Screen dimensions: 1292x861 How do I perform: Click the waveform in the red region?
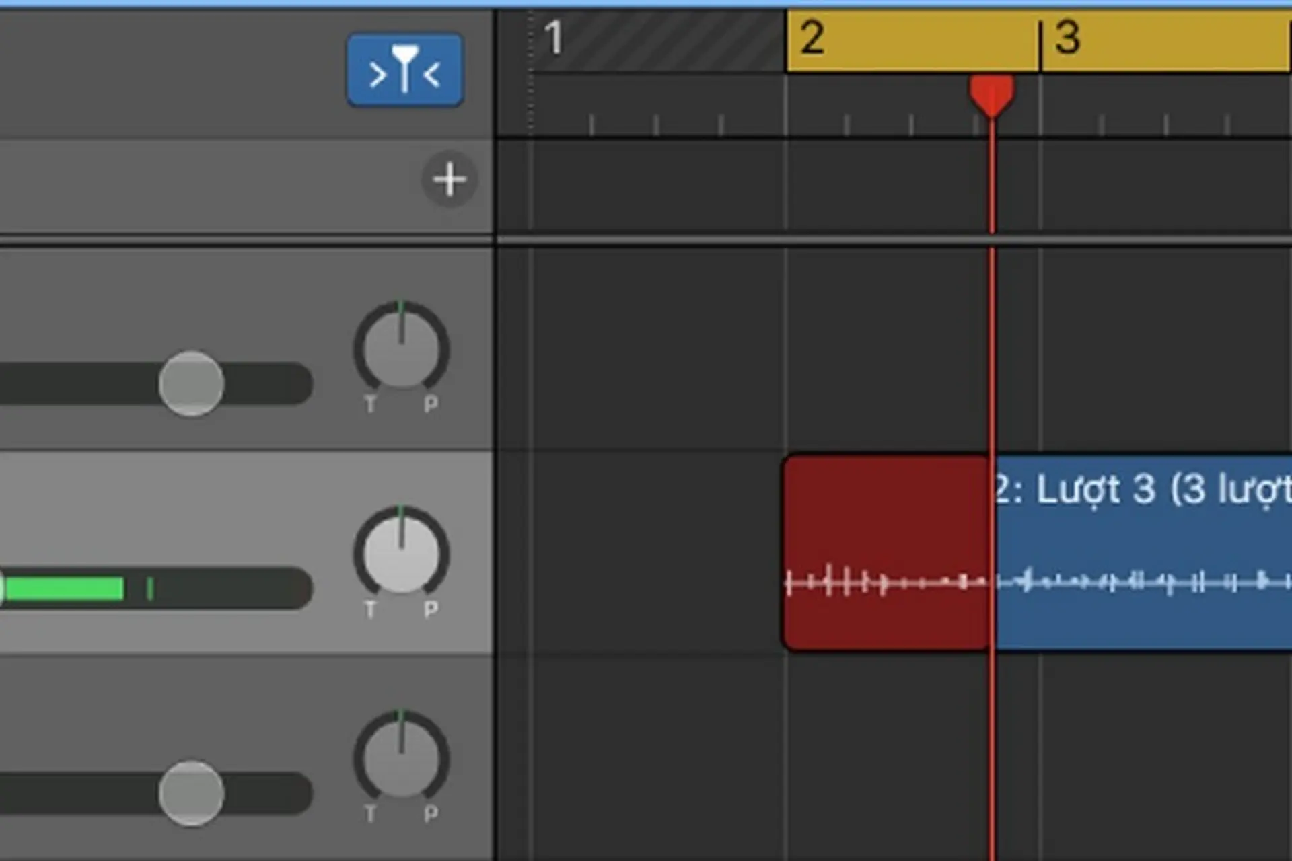(886, 581)
